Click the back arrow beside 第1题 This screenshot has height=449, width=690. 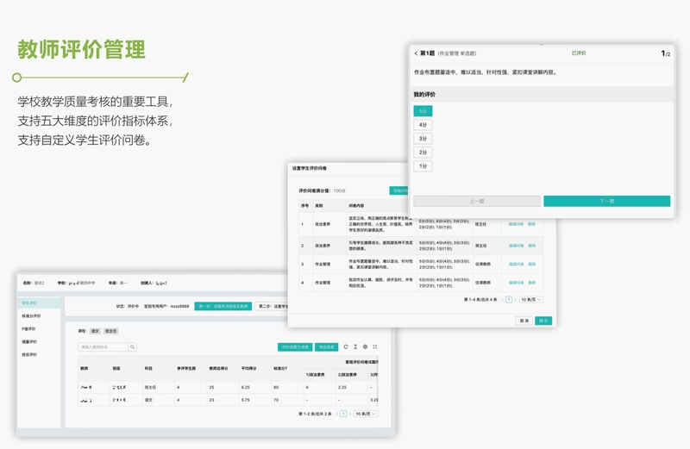pyautogui.click(x=416, y=53)
